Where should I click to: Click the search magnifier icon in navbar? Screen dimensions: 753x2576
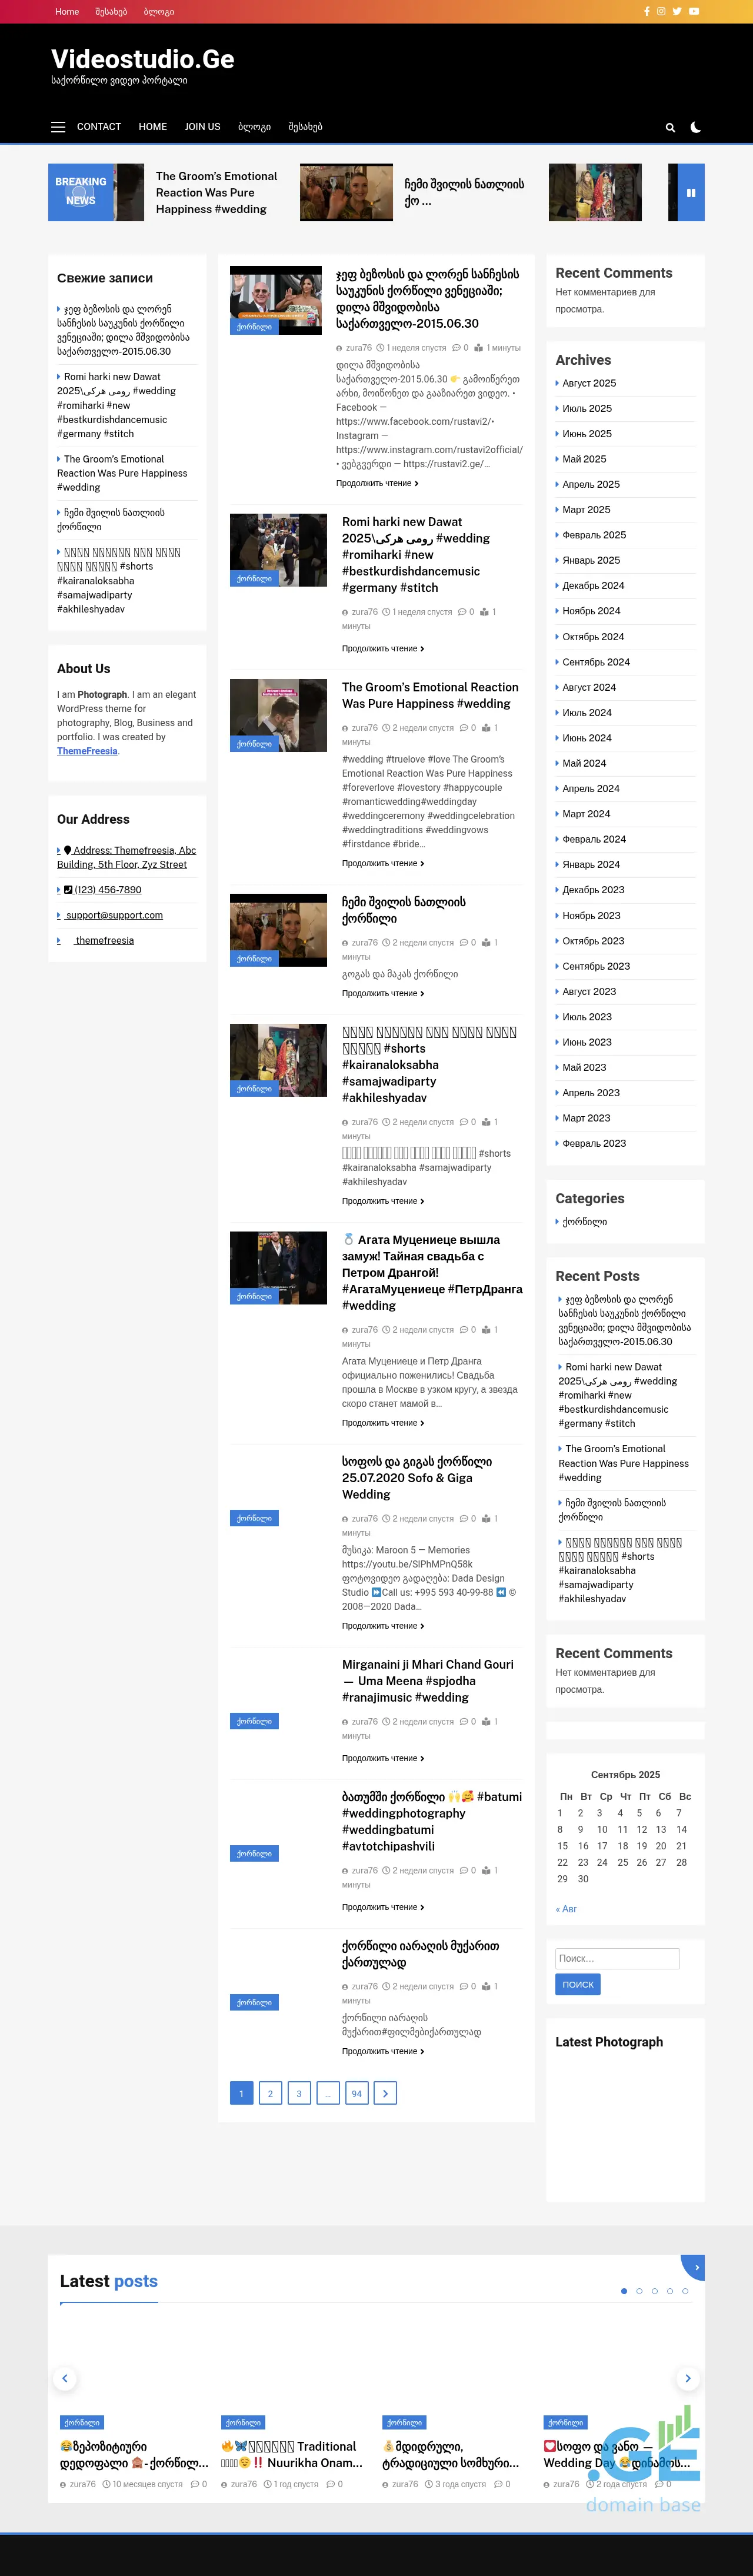coord(670,127)
